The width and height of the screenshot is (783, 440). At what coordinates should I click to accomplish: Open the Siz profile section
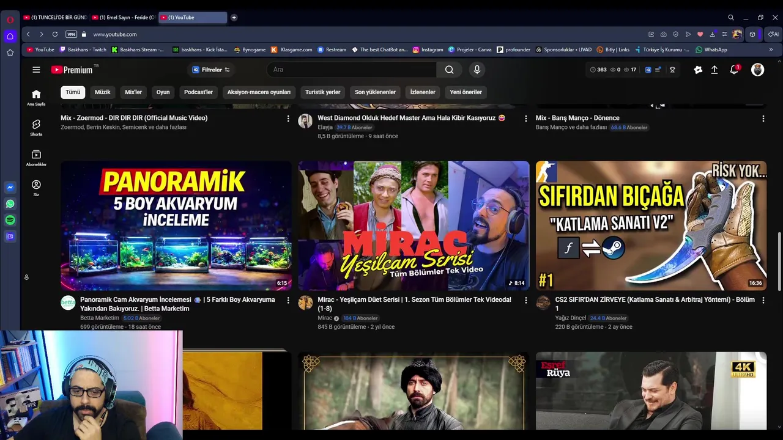pyautogui.click(x=36, y=188)
